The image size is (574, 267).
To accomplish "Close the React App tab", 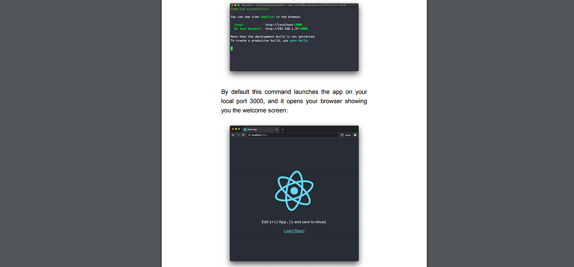I will coord(277,129).
